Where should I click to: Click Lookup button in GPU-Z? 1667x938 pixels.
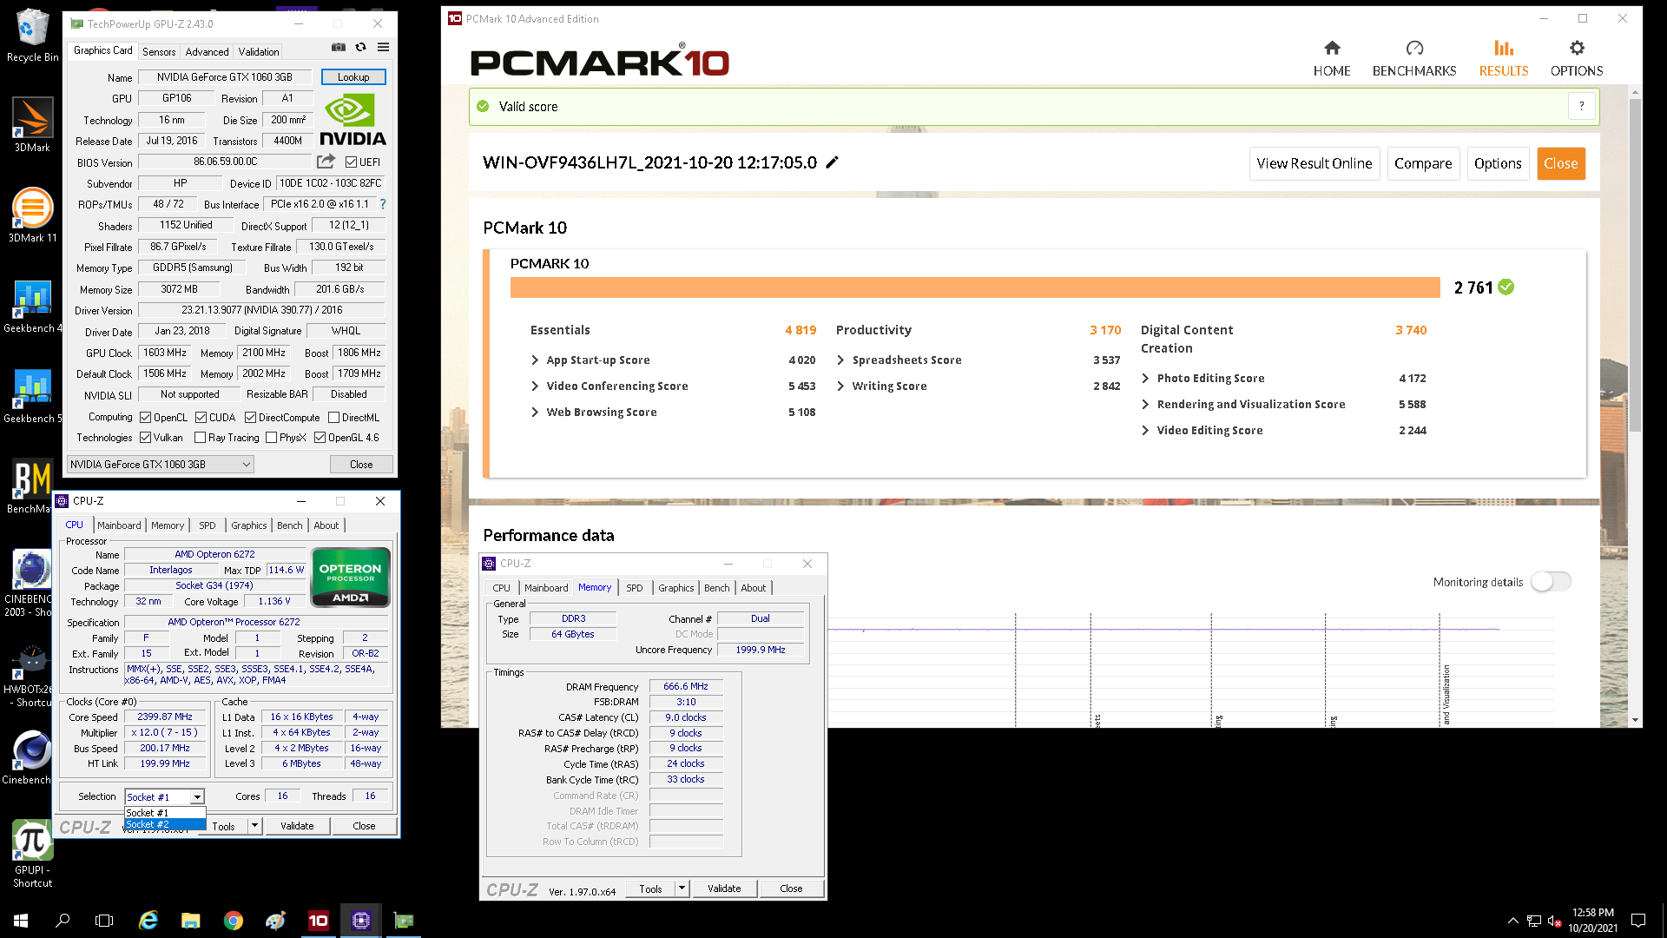[353, 77]
